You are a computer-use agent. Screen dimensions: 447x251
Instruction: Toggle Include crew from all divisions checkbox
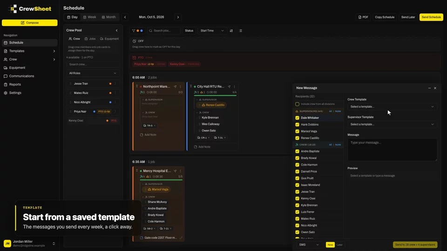(x=298, y=104)
